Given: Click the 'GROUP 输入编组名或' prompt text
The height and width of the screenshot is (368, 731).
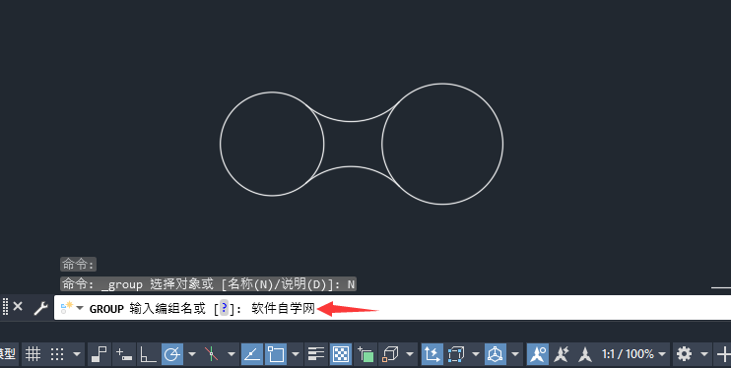Looking at the screenshot, I should 148,308.
